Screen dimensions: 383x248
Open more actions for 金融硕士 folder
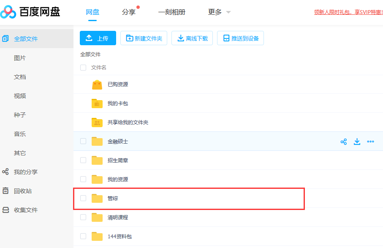[x=371, y=141]
